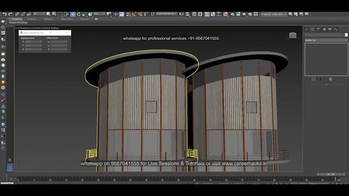This screenshot has width=349, height=196.
Task: Open the Rendered Frame Window icon
Action: [238, 14]
